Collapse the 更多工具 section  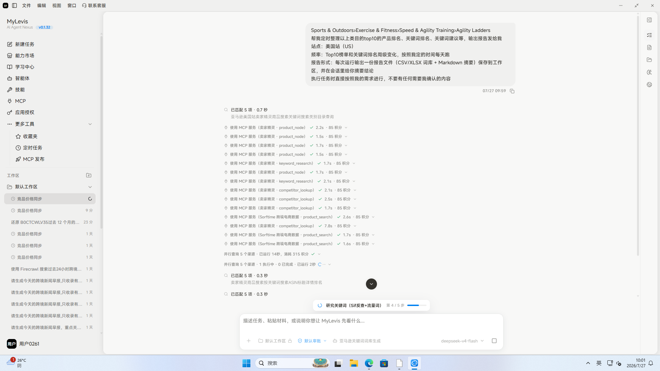pos(90,124)
